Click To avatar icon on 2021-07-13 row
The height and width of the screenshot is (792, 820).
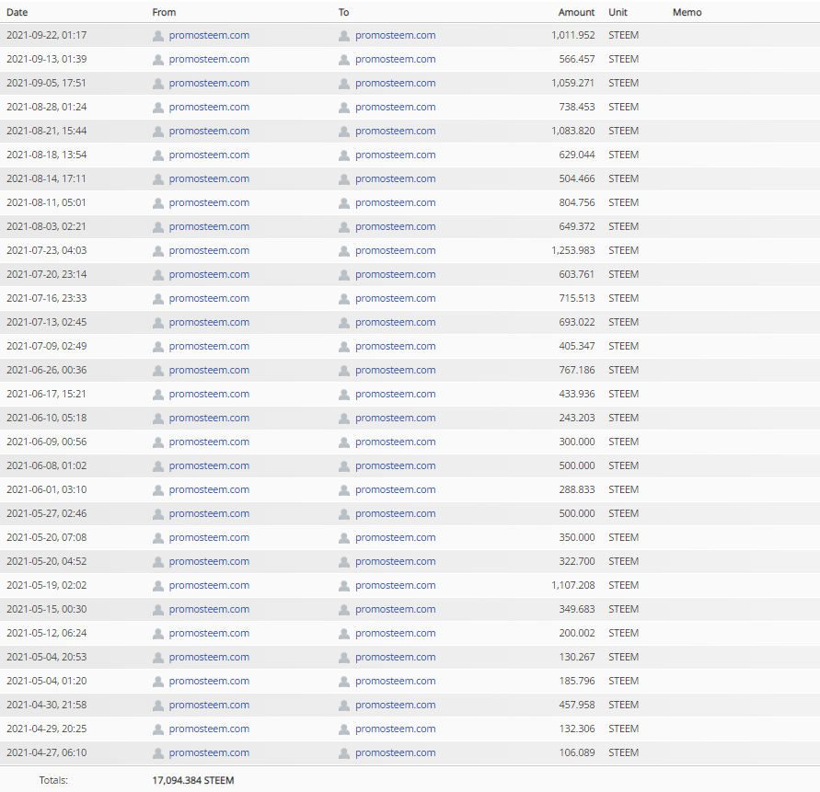tap(344, 323)
